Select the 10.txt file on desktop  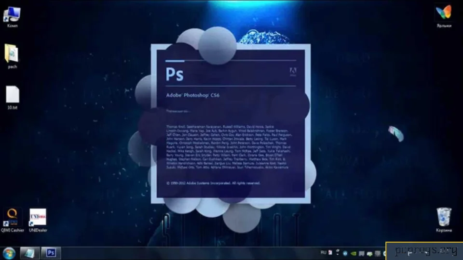pyautogui.click(x=13, y=98)
